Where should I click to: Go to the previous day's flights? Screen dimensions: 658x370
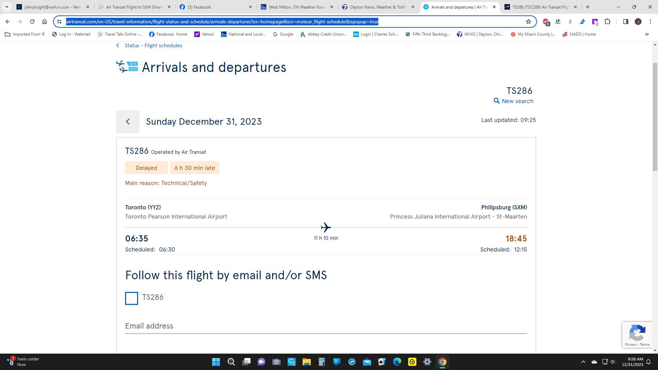(x=128, y=122)
